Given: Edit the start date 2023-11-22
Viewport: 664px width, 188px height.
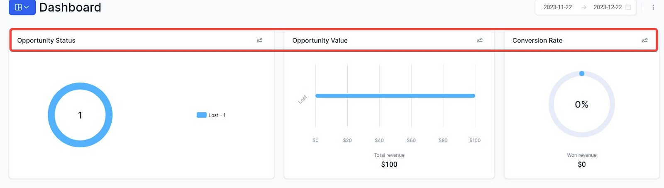Looking at the screenshot, I should click(557, 7).
